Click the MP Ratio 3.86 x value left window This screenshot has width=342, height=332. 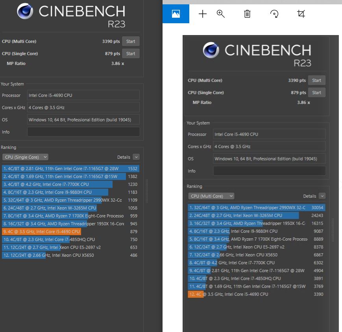click(118, 63)
